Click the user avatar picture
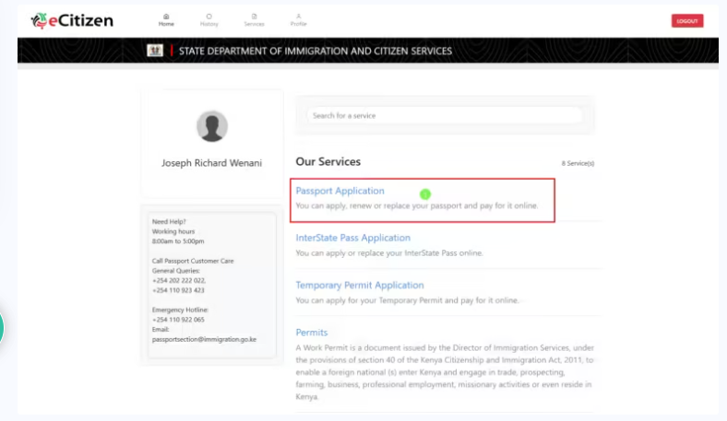The height and width of the screenshot is (421, 727). tap(212, 126)
